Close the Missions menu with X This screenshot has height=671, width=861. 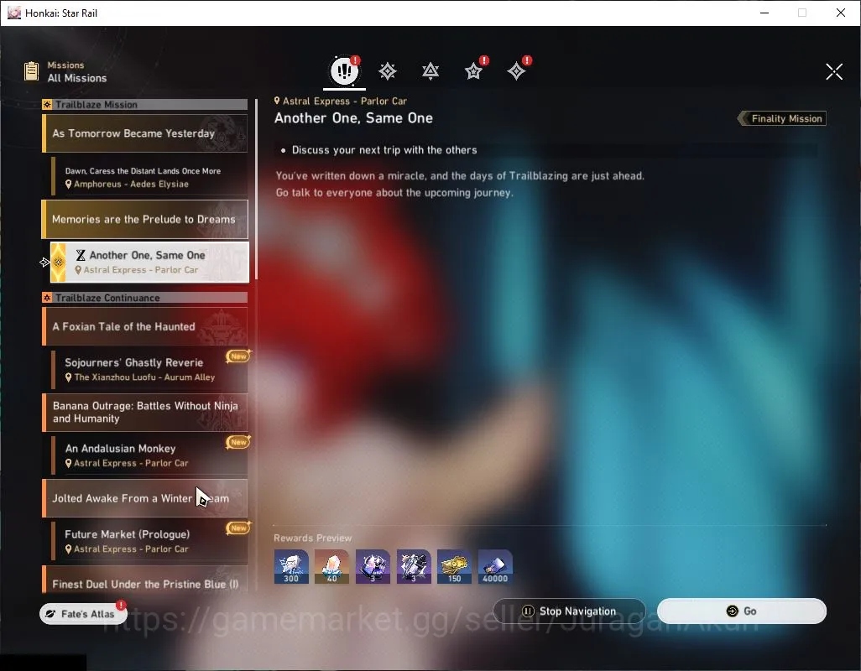coord(834,71)
